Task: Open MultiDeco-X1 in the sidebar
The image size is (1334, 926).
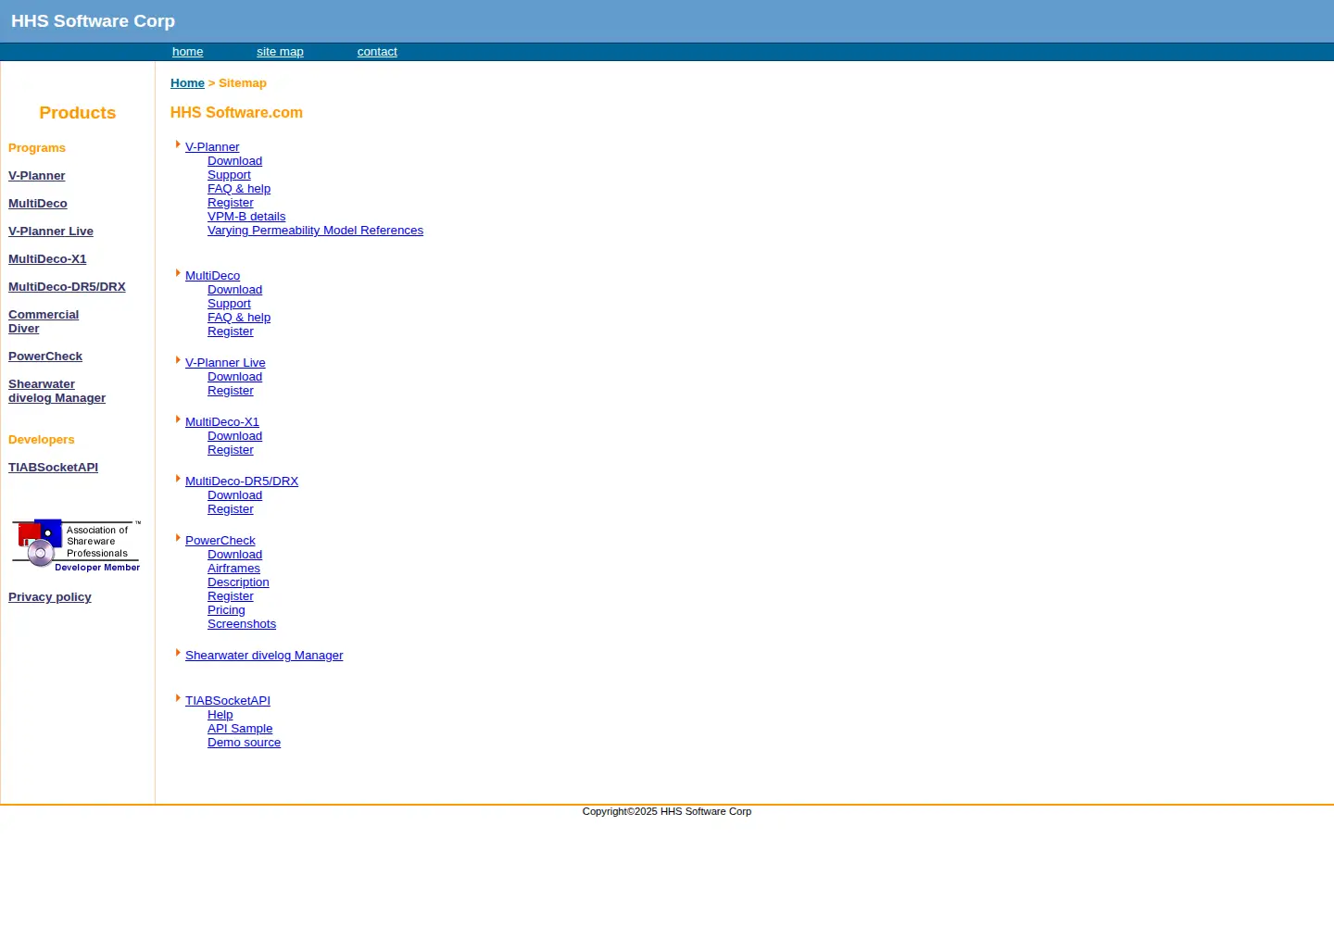Action: click(47, 259)
